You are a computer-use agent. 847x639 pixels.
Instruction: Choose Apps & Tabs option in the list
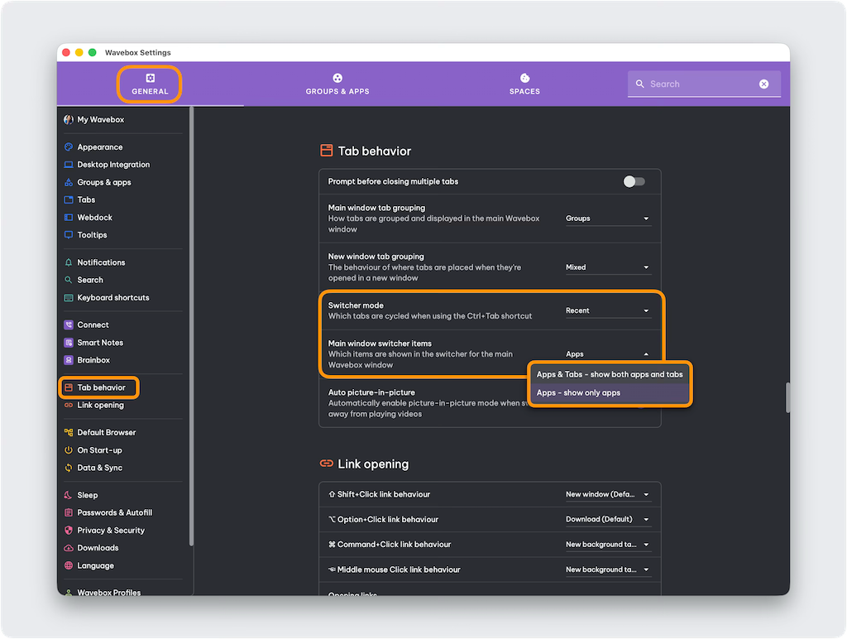click(610, 375)
